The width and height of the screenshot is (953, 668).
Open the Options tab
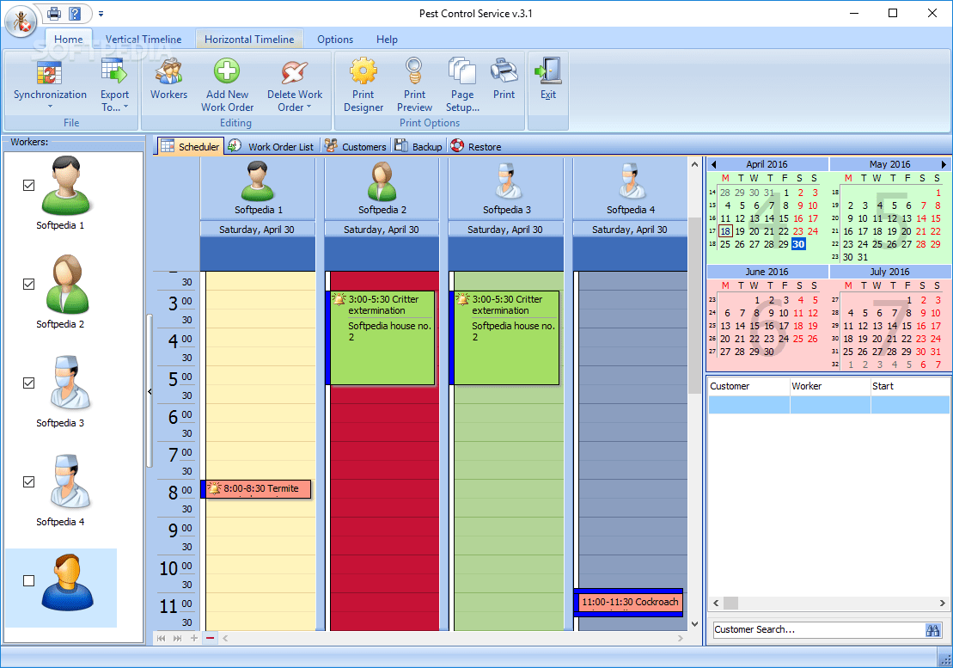pos(335,40)
